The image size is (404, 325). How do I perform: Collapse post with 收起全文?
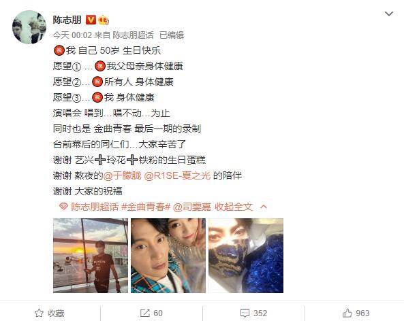click(x=234, y=207)
